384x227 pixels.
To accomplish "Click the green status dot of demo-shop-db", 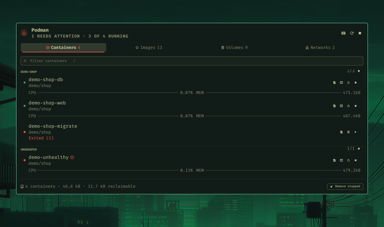I will pyautogui.click(x=24, y=83).
